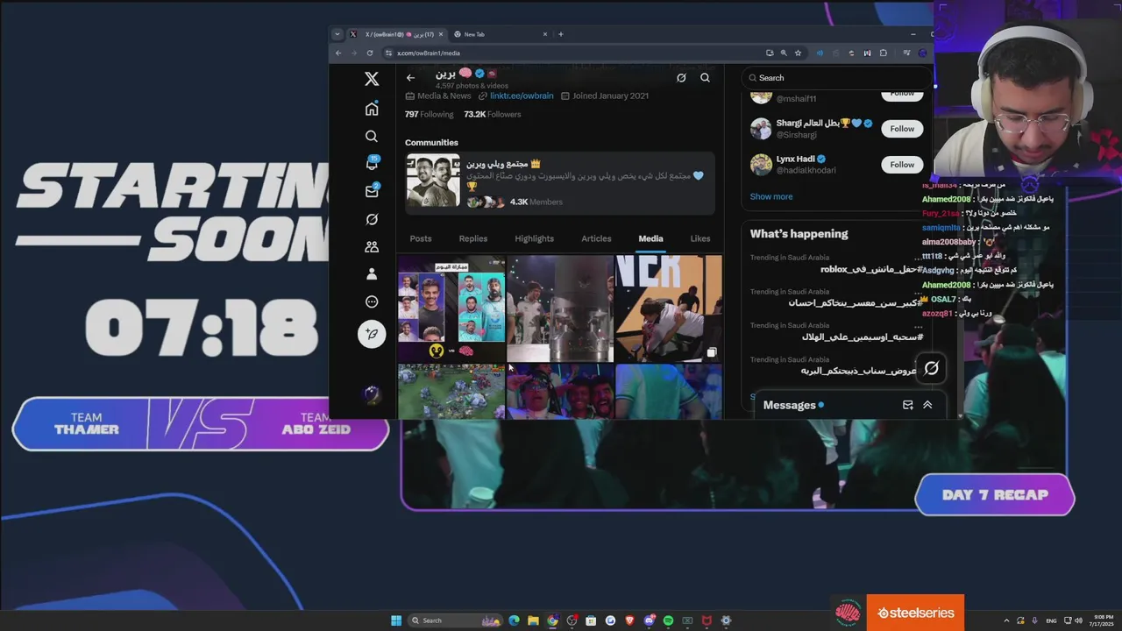This screenshot has height=631, width=1122.
Task: Click the Windows taskbar Search box
Action: point(455,620)
